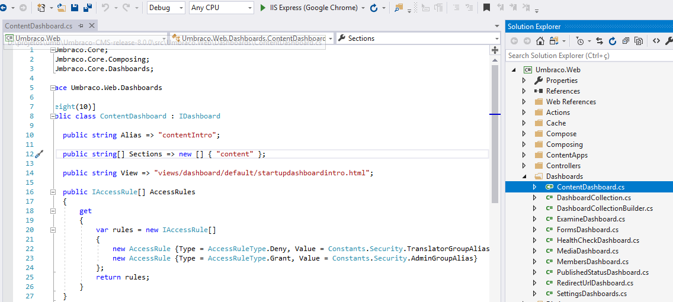This screenshot has width=673, height=302.
Task: Save the current file with the single-disk icon
Action: [x=74, y=7]
